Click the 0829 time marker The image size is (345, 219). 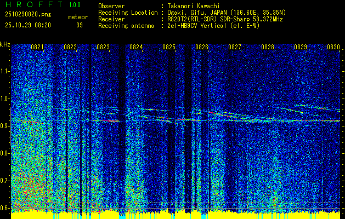point(301,47)
